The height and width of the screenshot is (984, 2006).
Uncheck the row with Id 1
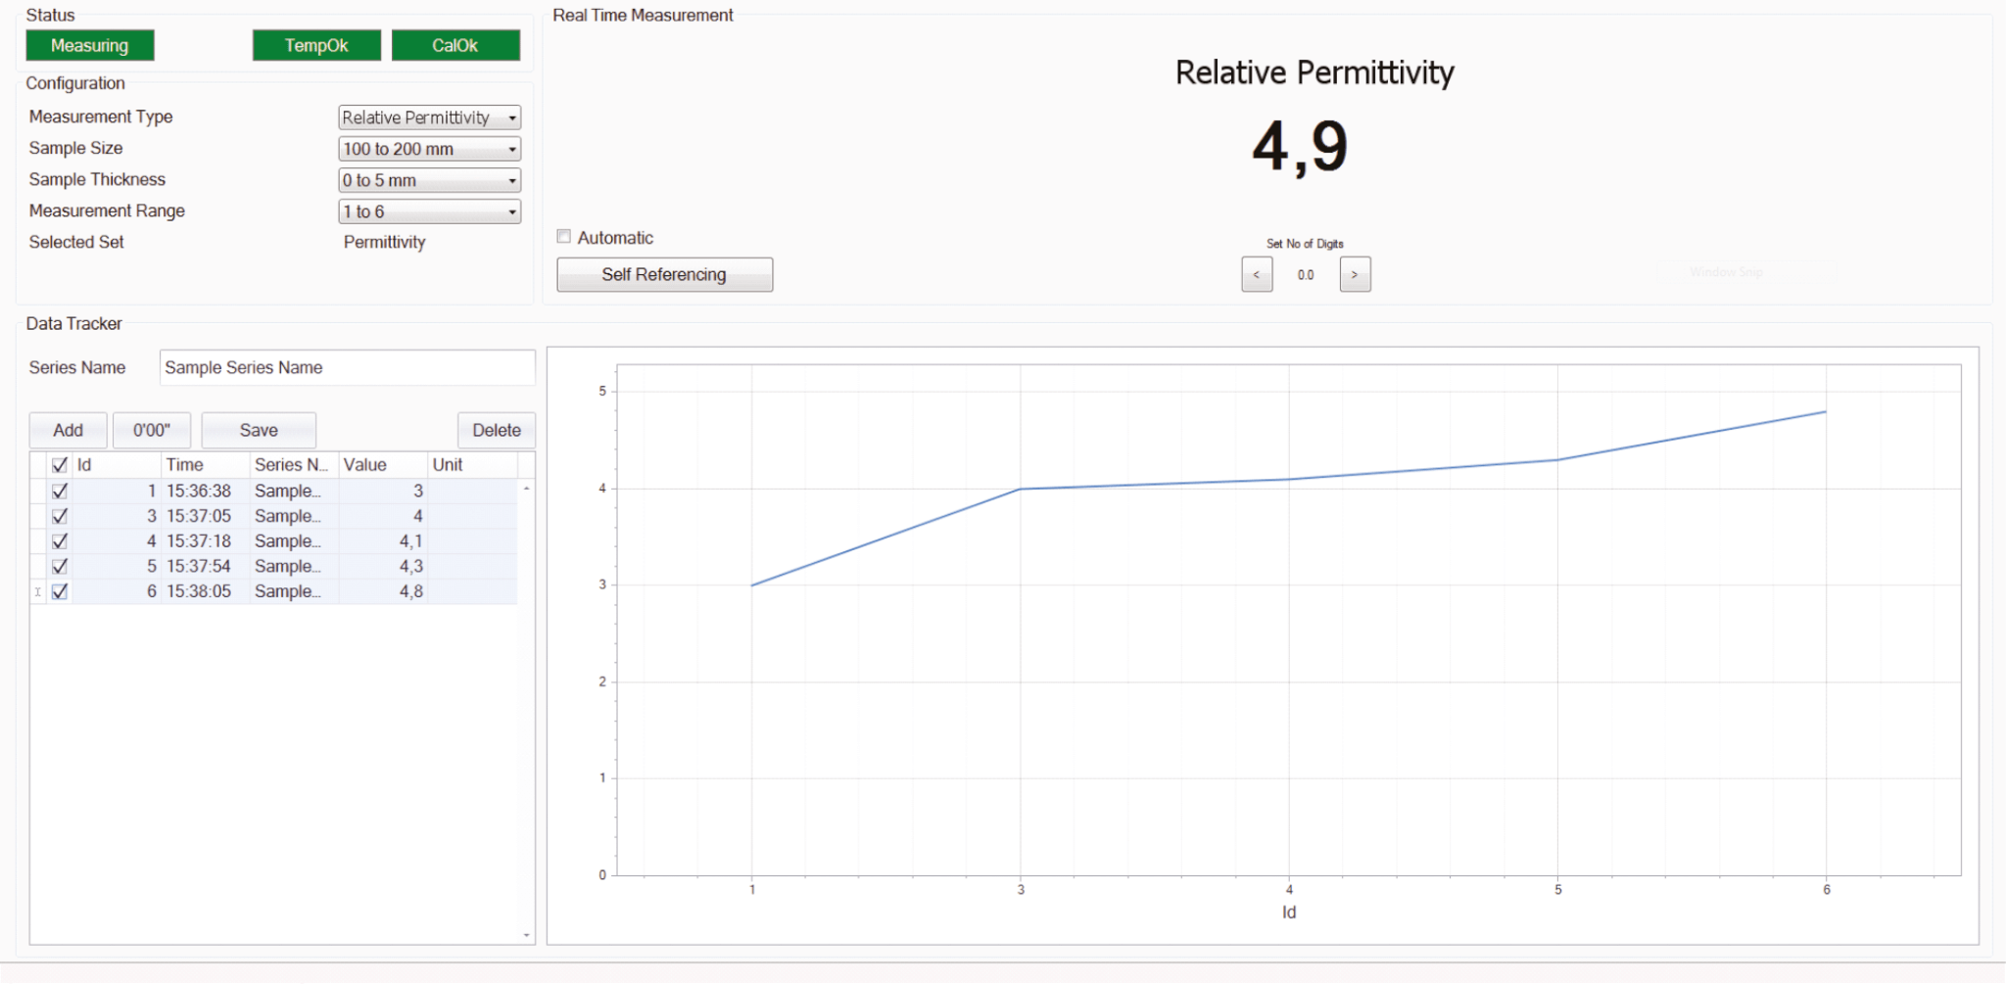60,492
